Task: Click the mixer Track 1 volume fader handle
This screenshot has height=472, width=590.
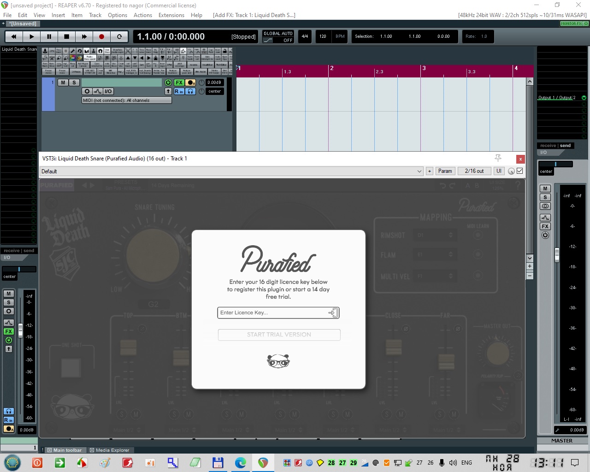Action: click(x=20, y=330)
